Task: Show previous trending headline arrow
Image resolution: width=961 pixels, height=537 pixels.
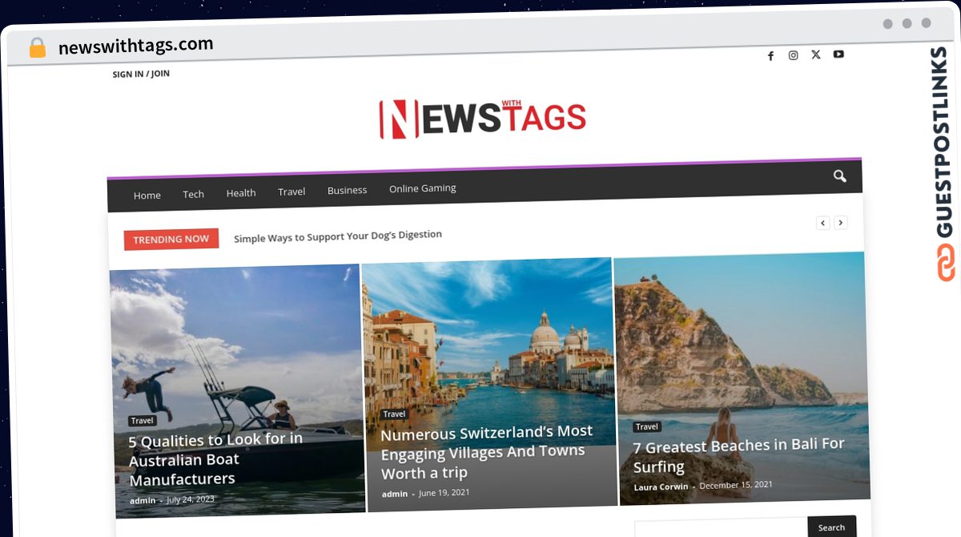Action: 822,223
